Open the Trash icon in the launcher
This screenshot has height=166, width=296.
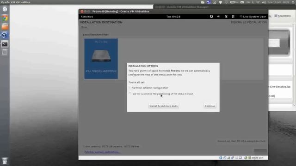pyautogui.click(x=5, y=161)
